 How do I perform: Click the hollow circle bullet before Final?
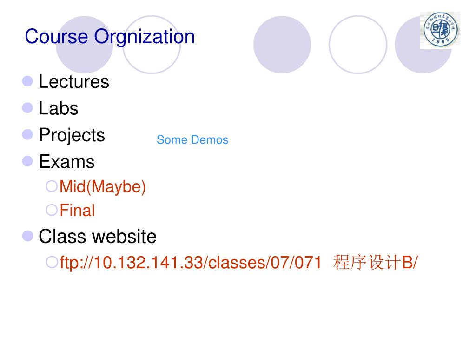[x=52, y=210]
